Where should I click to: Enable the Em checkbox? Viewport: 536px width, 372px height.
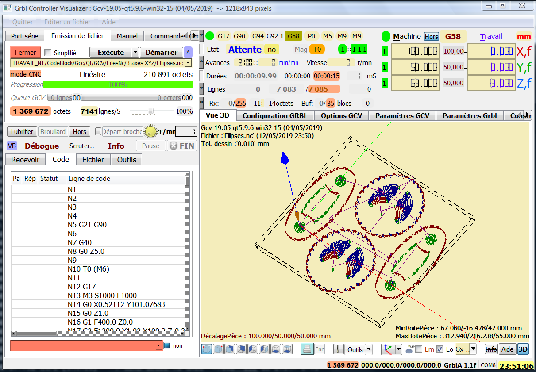coord(419,349)
